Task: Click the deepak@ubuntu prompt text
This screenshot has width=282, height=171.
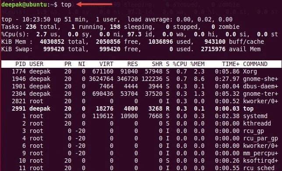Action: [24, 4]
